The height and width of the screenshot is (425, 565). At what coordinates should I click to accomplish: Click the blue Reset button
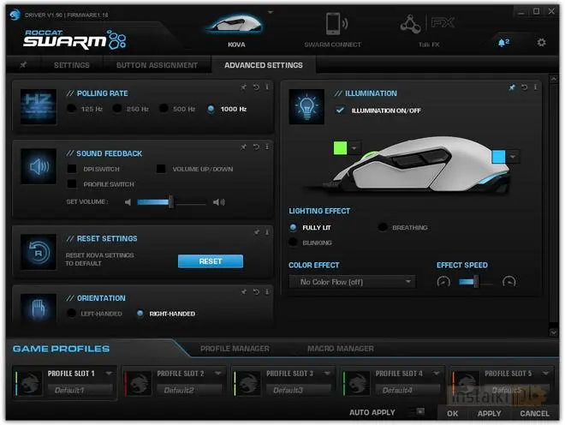[210, 261]
